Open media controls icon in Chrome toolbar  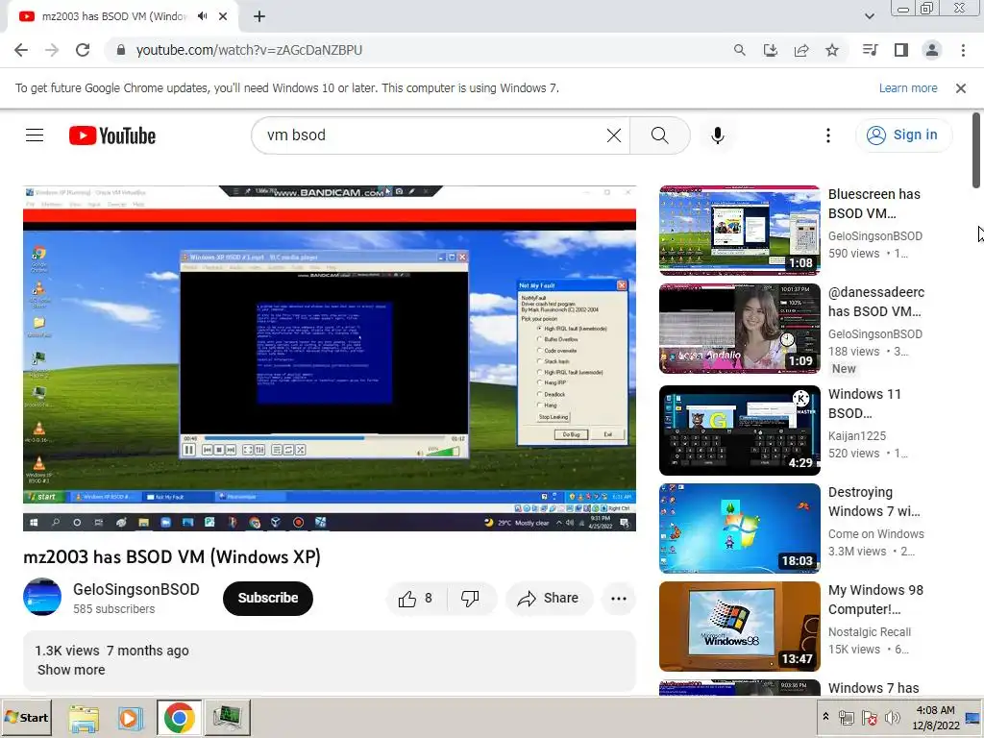click(870, 50)
